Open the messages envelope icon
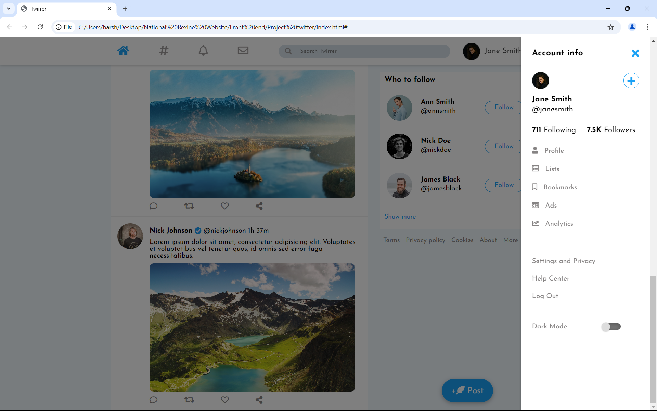This screenshot has height=411, width=657. 243,51
